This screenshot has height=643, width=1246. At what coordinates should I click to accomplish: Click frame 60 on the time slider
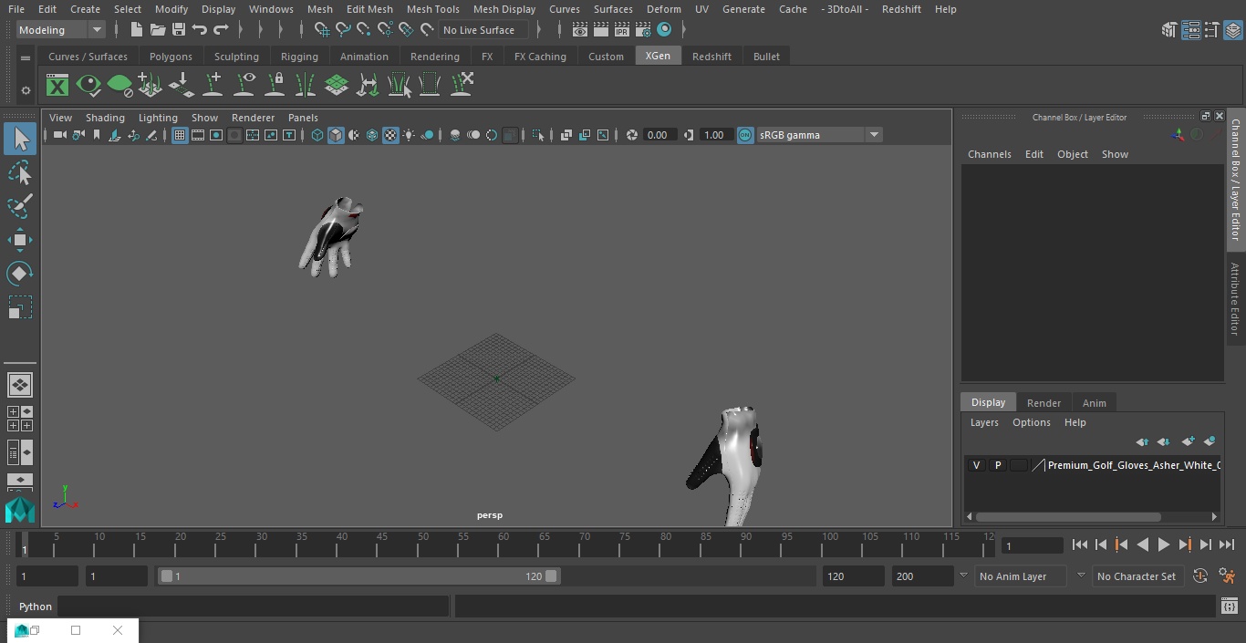tap(504, 544)
